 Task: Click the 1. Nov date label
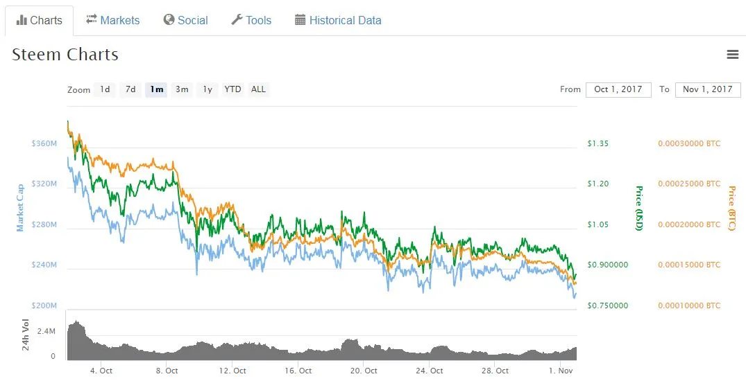[x=561, y=371]
